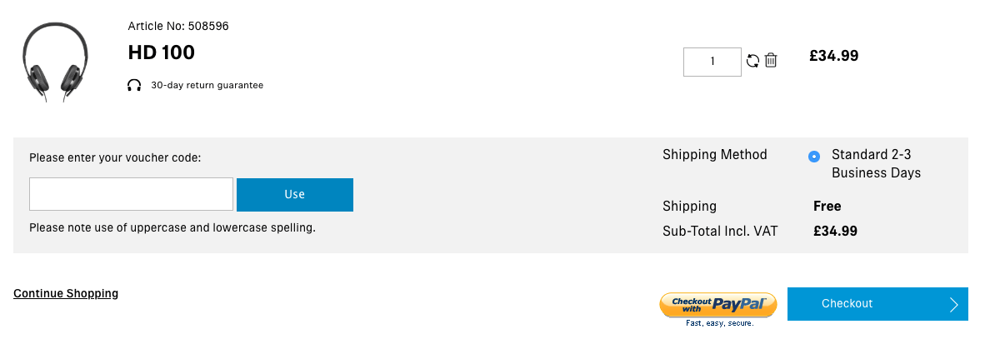Click the 'Fast, easy, secure.' PayPal caption
Viewport: 985px width, 364px height.
coord(719,323)
